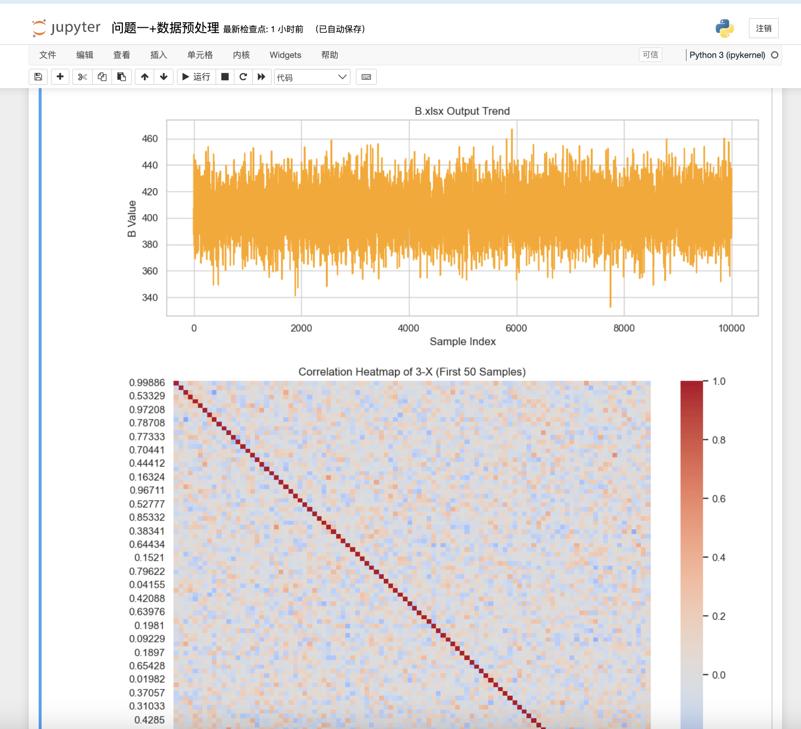Click the B.xlsx Output Trend chart title

462,111
